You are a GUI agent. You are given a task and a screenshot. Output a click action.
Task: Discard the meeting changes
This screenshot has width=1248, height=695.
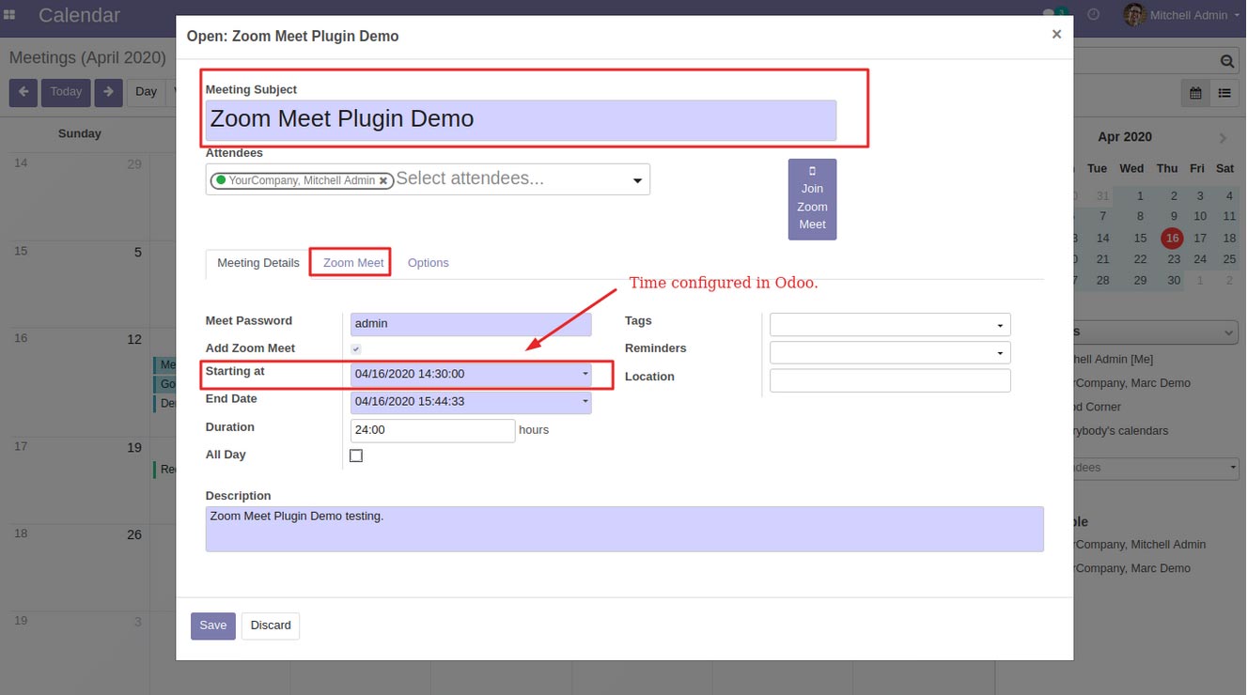point(271,626)
